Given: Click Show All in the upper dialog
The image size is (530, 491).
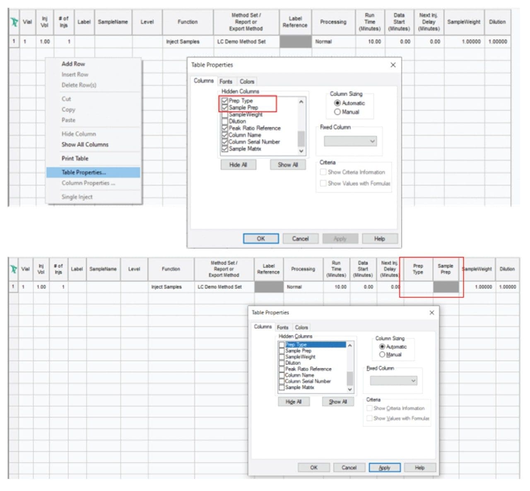Looking at the screenshot, I should pos(288,165).
